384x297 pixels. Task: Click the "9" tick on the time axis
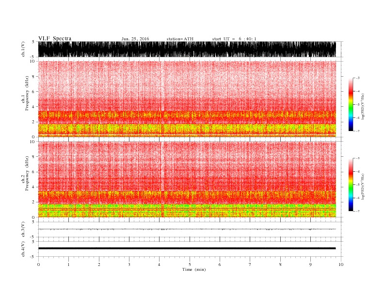point(310,264)
